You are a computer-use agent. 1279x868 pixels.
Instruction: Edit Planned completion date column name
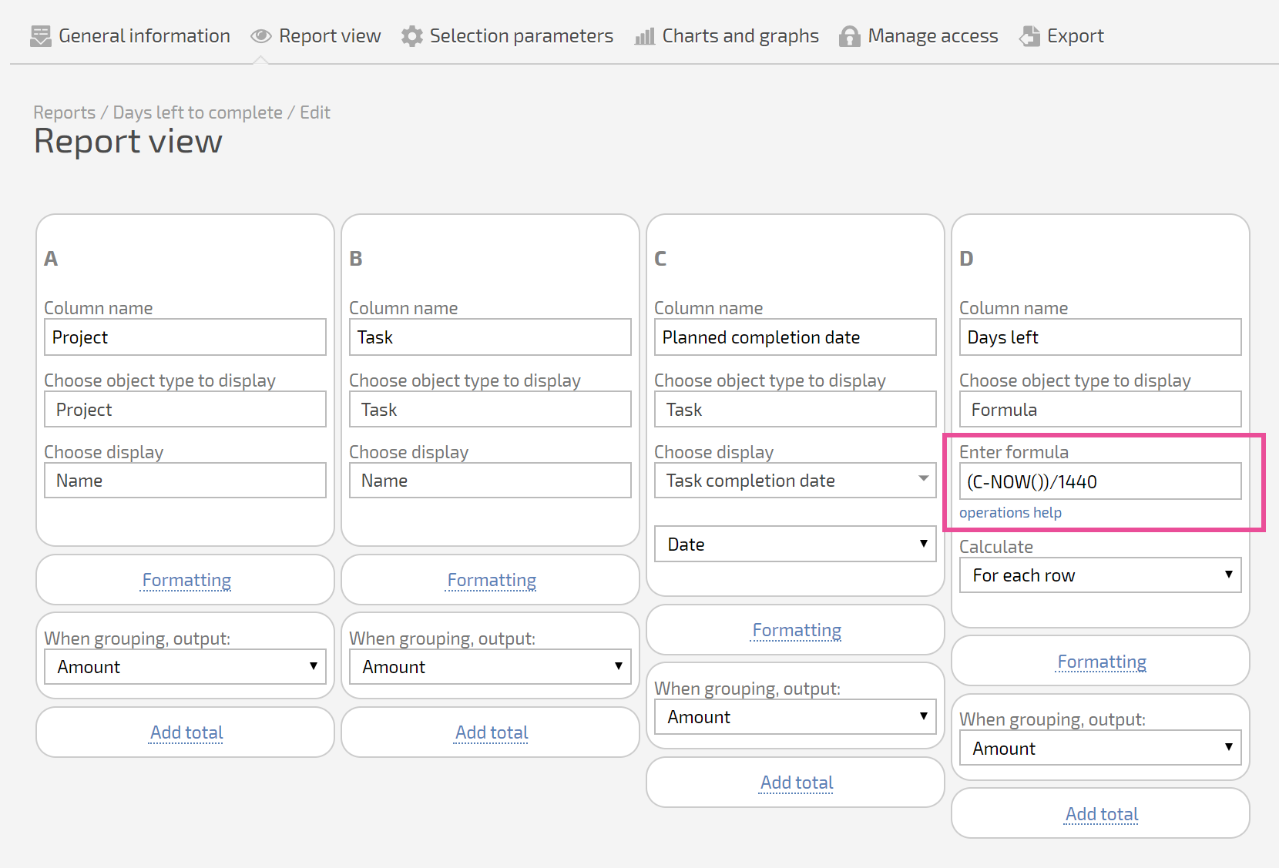[x=795, y=337]
